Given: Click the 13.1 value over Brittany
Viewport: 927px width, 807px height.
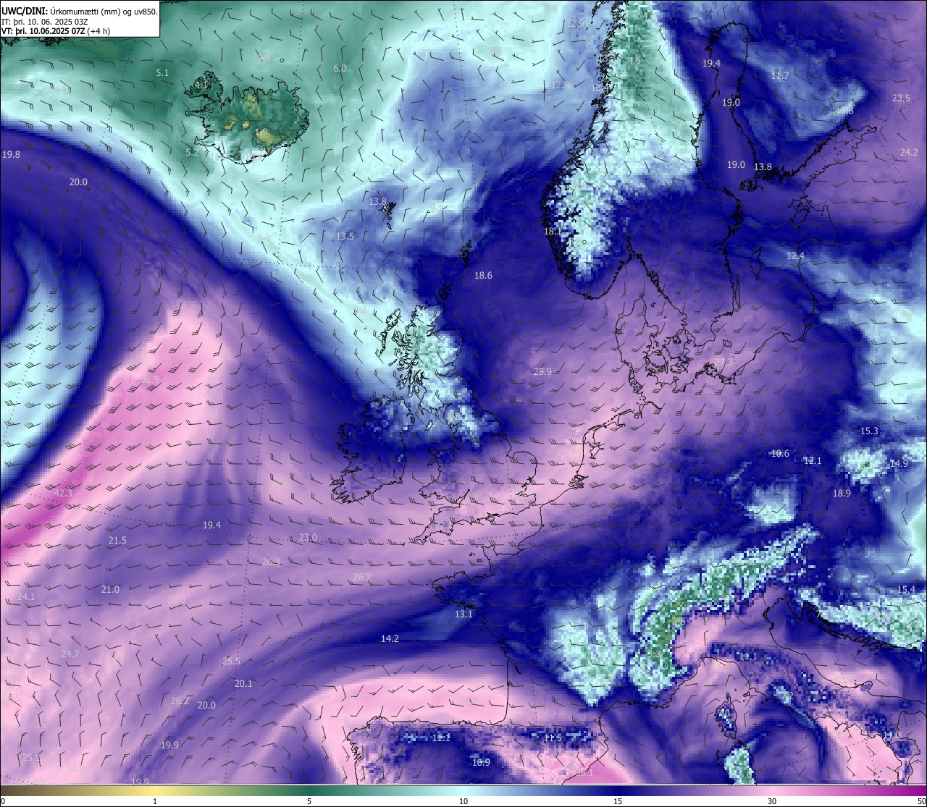Looking at the screenshot, I should [463, 614].
